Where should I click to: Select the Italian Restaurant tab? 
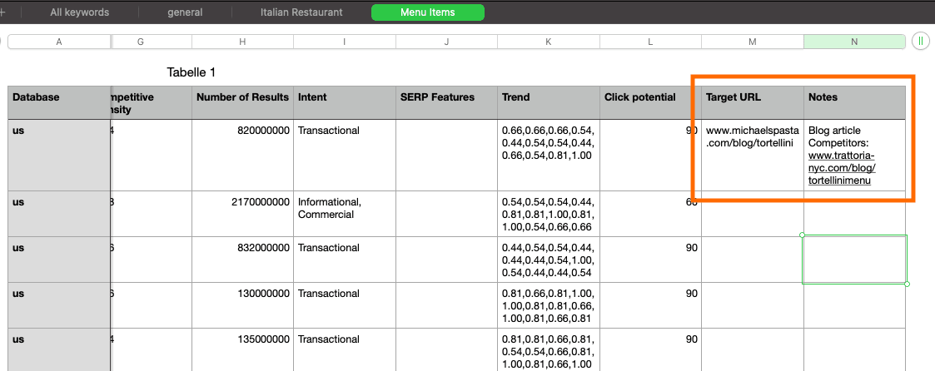point(301,12)
